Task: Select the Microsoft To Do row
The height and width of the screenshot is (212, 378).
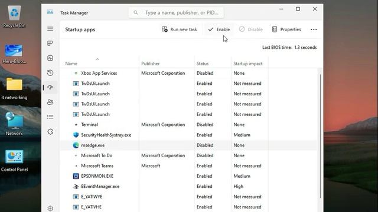Action: tap(188, 155)
